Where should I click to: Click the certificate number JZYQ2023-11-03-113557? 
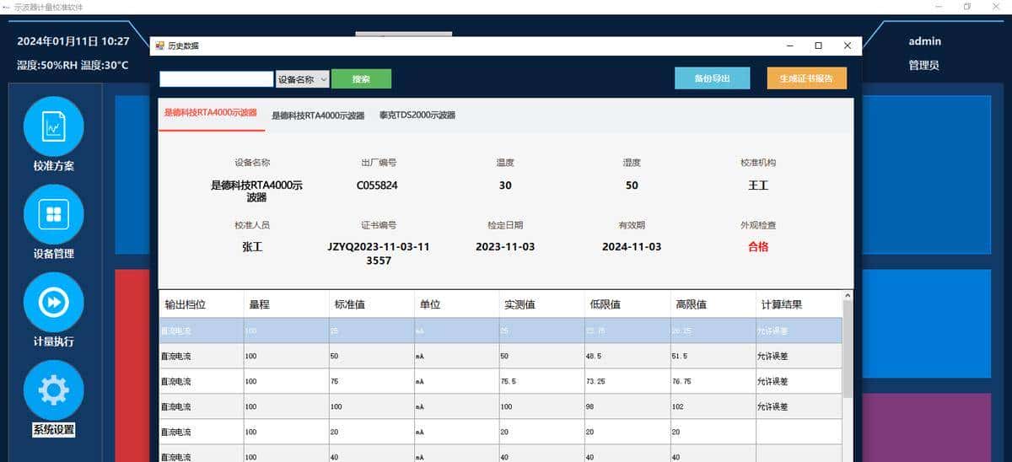379,254
